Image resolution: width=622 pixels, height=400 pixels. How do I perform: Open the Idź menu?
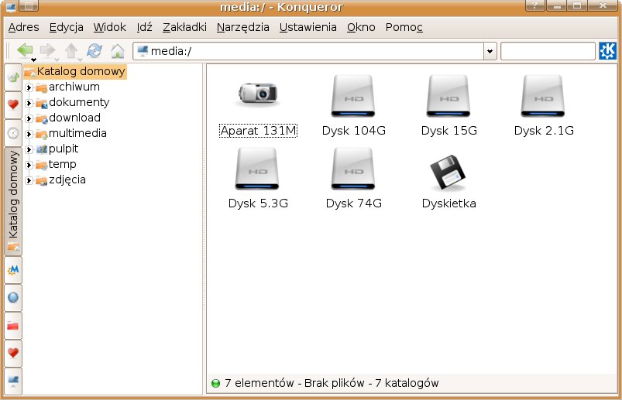[x=144, y=27]
